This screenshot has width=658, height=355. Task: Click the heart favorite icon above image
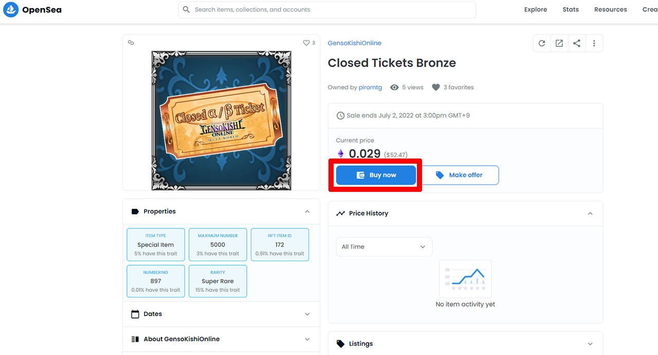(x=306, y=43)
